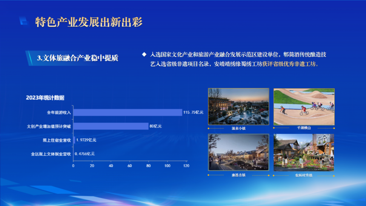The image size is (366, 206).
Task: Click the 115.75亿元 data label
Action: [x=193, y=112]
